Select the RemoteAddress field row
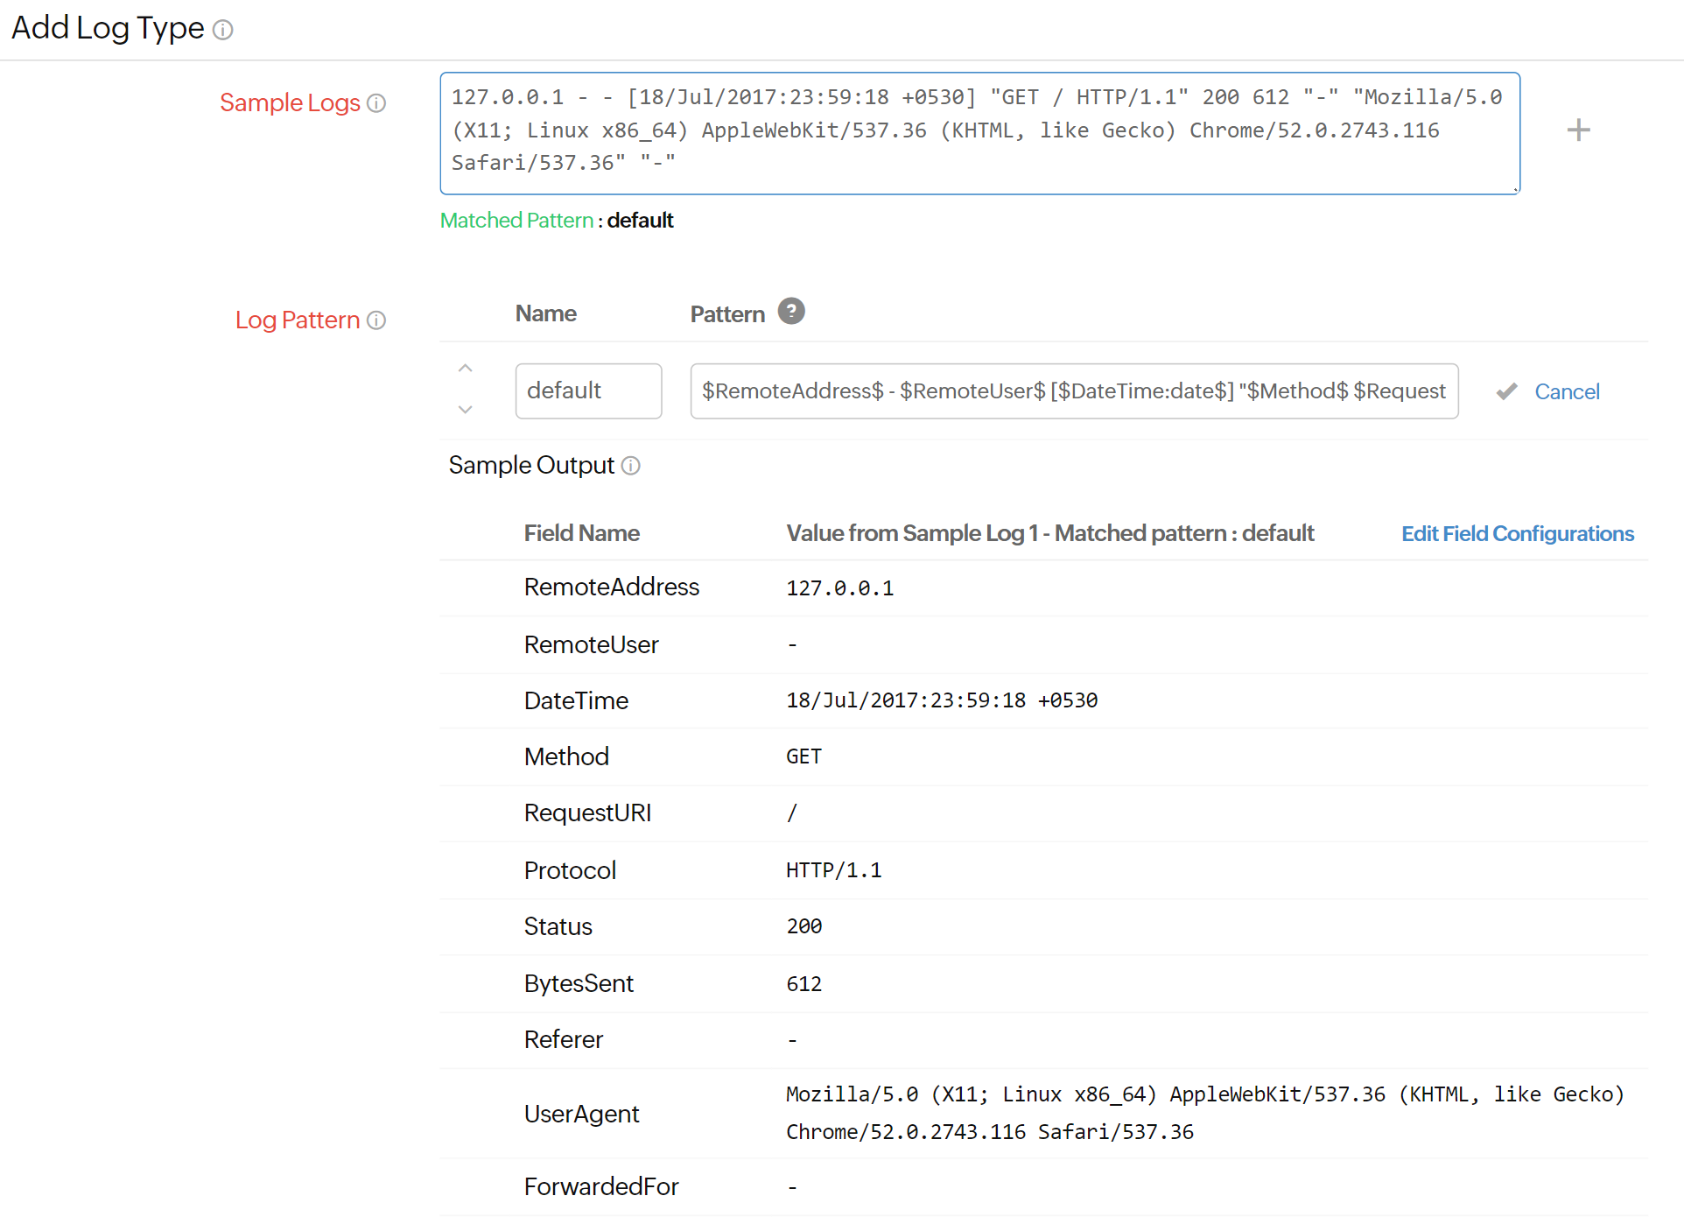 [611, 587]
